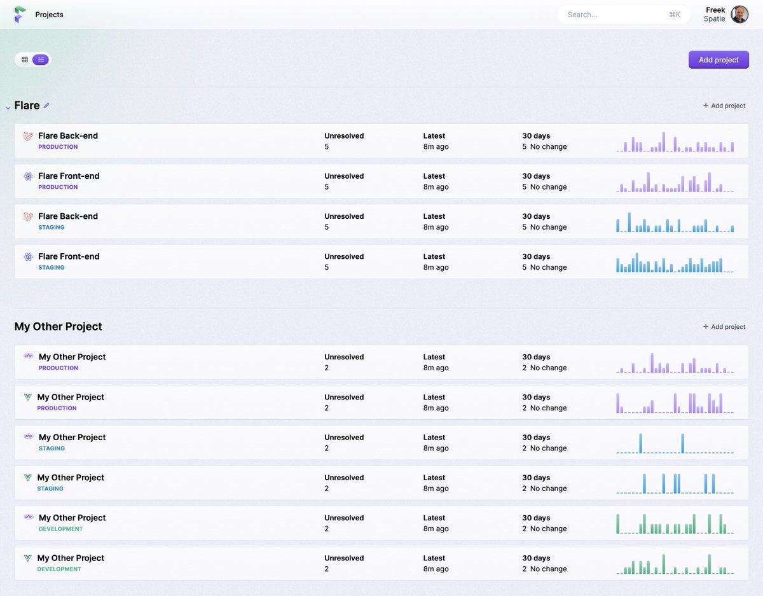Click the bar chart of Flare Back-end production
The image size is (763, 596).
click(x=675, y=141)
